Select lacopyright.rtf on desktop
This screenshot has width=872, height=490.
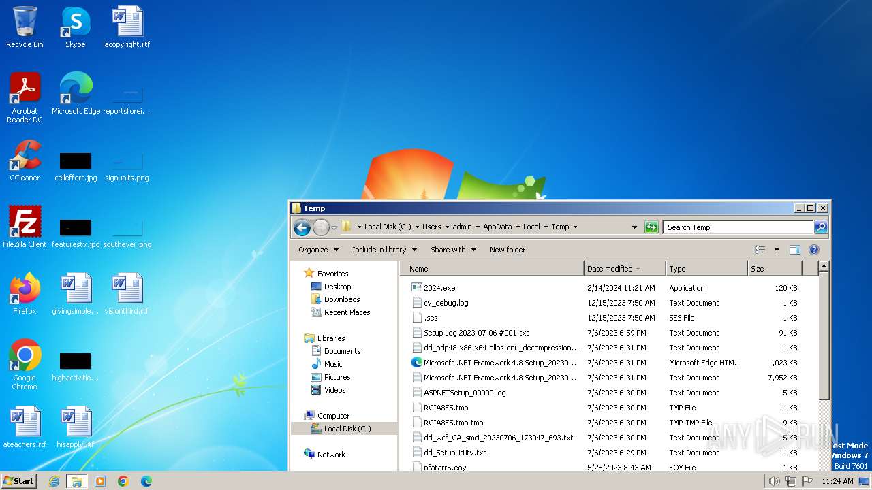pos(127,27)
